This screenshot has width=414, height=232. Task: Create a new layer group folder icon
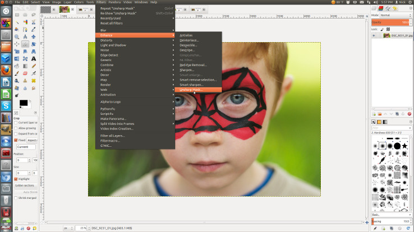[x=380, y=114]
